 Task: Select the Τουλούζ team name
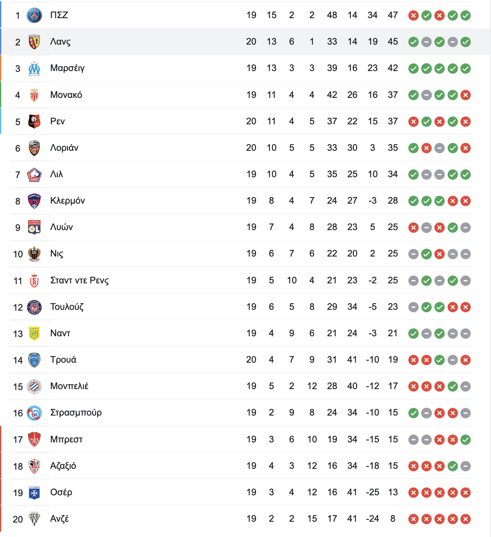click(x=67, y=307)
